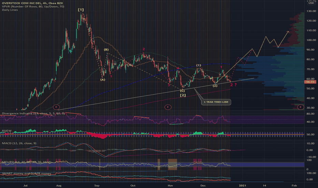Click the white (2) wave label
Screen dimensions: 318x188
pos(215,86)
